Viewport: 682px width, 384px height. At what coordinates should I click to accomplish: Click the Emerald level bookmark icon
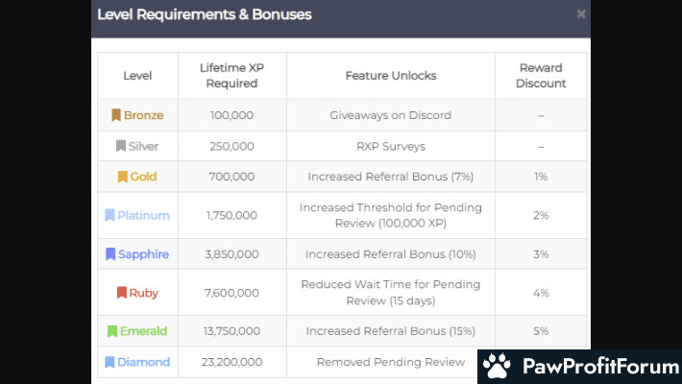pyautogui.click(x=111, y=331)
